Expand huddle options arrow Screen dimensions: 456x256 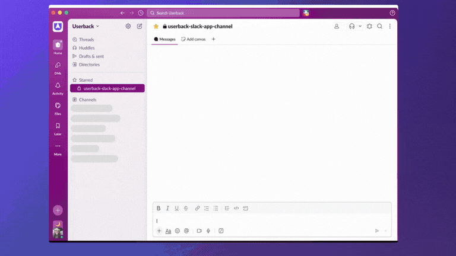[x=360, y=26]
